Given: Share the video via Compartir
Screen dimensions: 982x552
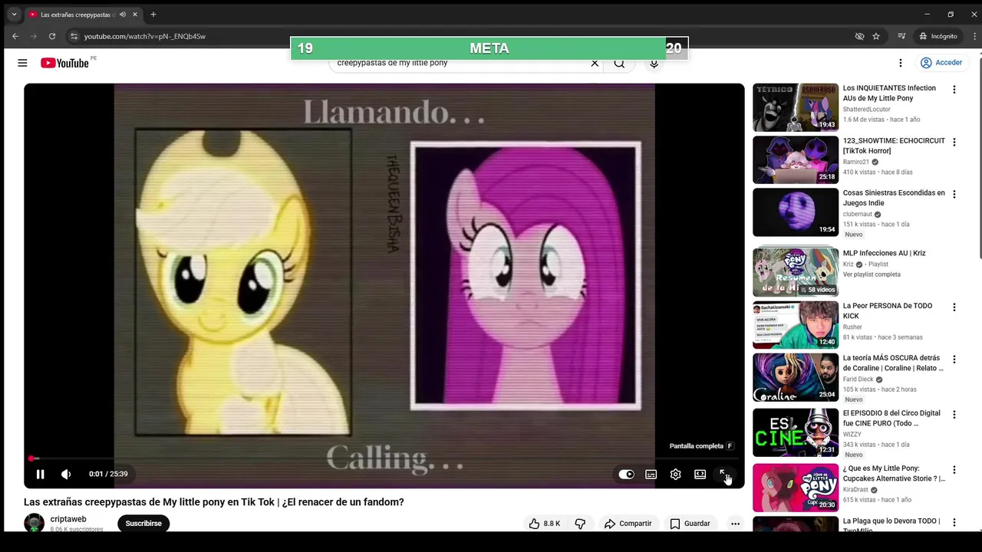Looking at the screenshot, I should 628,524.
